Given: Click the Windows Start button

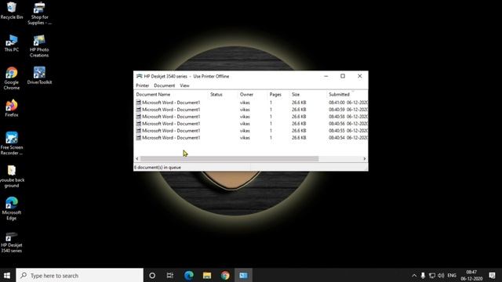Looking at the screenshot, I should [x=7, y=275].
